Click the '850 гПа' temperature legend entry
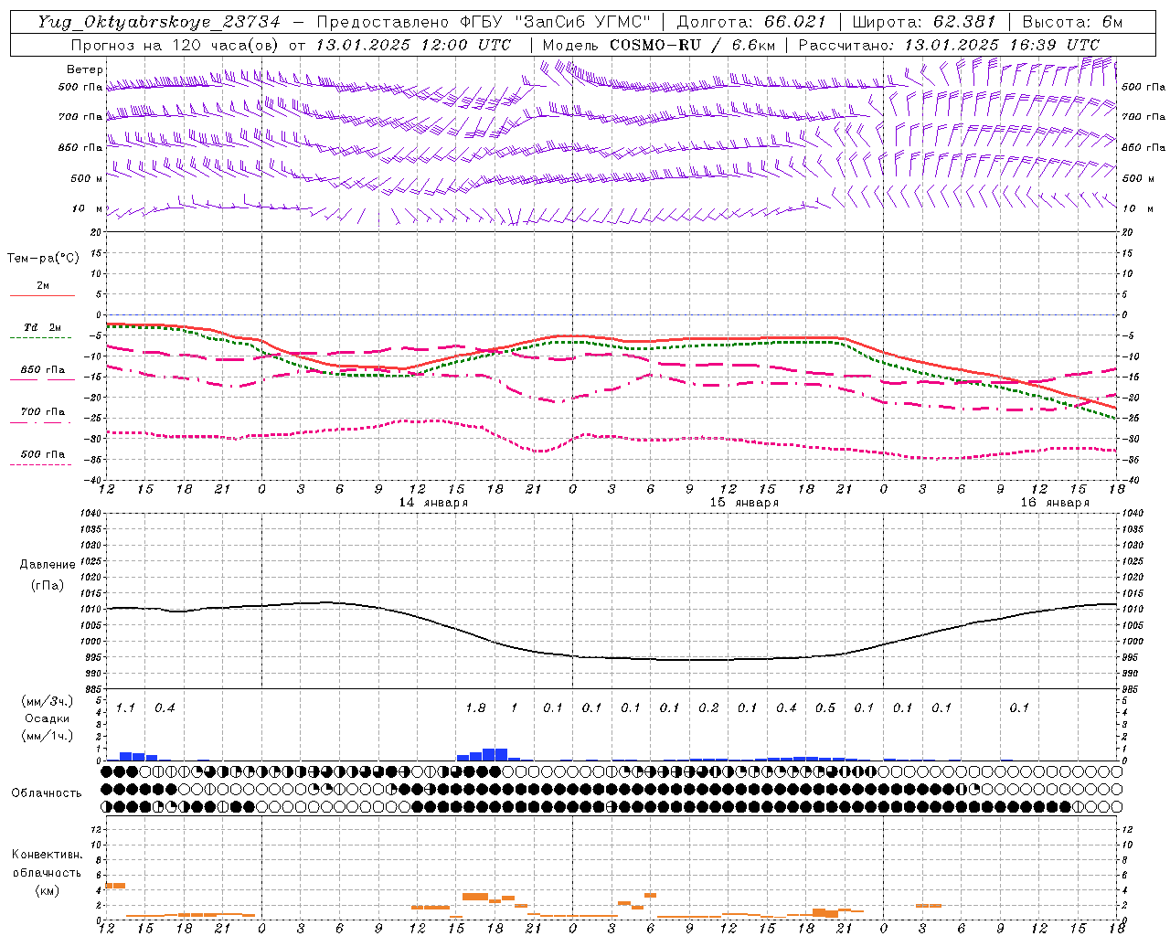This screenshot has width=1170, height=936. 42,370
